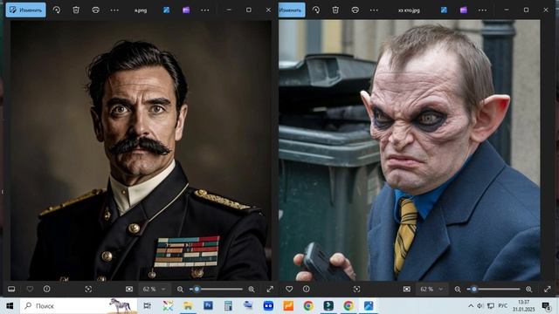Click the a.png file name in title bar
Screen dimensions: 559x314
tap(141, 10)
